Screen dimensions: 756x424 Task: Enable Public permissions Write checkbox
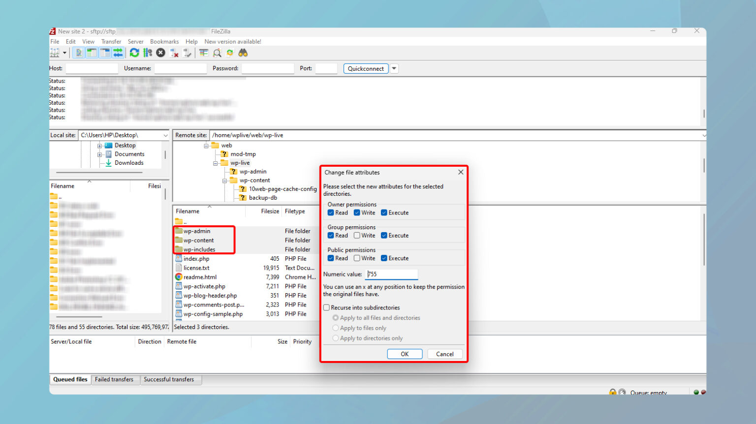tap(357, 258)
